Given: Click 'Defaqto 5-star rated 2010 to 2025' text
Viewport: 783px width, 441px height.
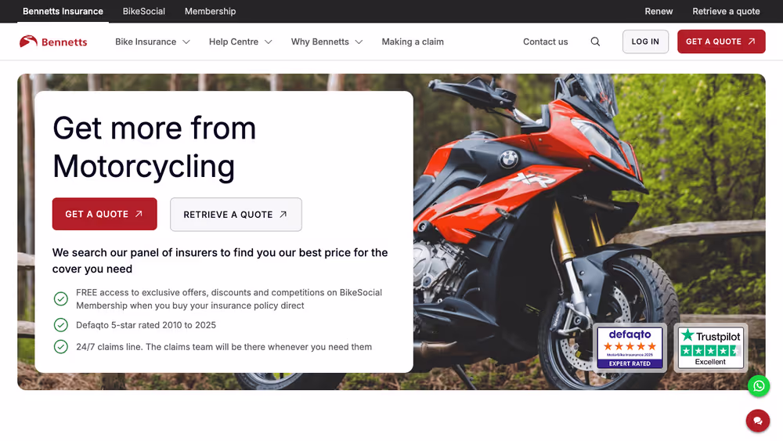Looking at the screenshot, I should pyautogui.click(x=146, y=325).
